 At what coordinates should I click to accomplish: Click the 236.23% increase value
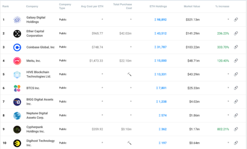[223, 33]
